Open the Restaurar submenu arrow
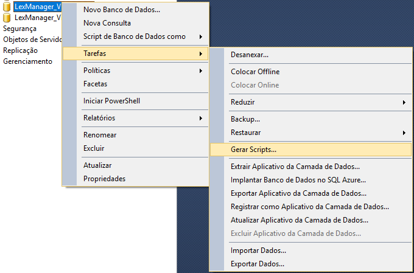The width and height of the screenshot is (414, 273). coord(404,133)
